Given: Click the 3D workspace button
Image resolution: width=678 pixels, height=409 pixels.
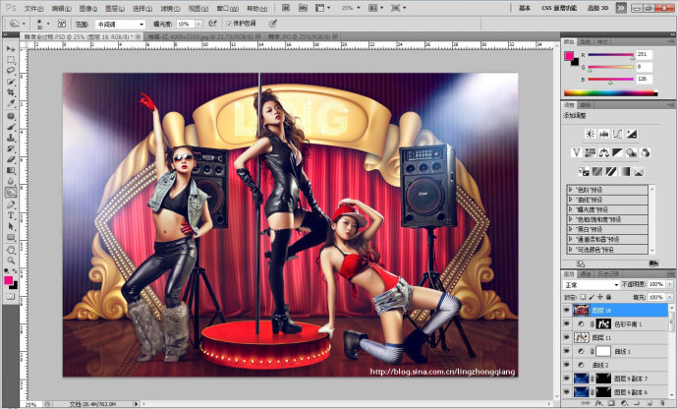Looking at the screenshot, I should tap(597, 8).
